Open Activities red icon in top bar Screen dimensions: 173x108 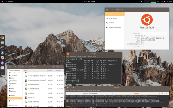3,1
